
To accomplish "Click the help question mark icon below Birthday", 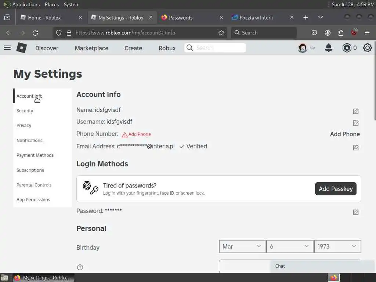I will pos(80,267).
